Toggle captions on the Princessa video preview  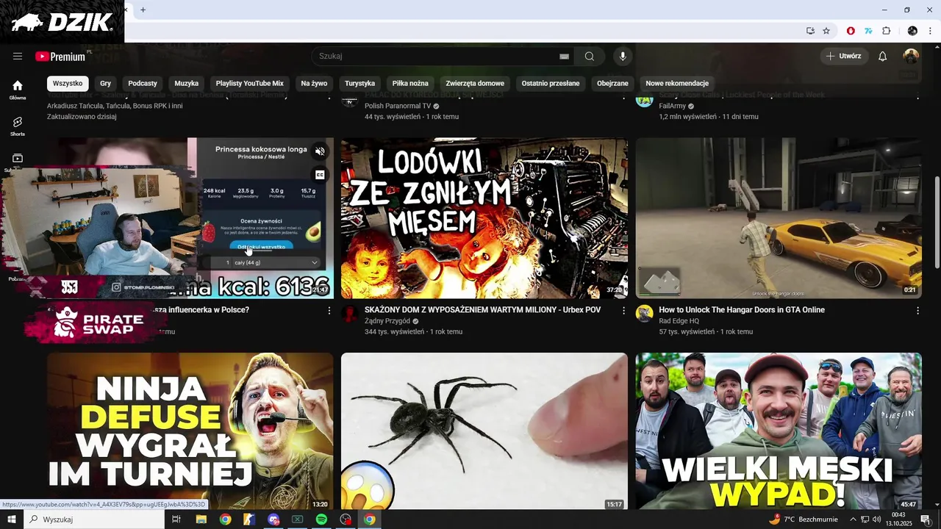320,175
